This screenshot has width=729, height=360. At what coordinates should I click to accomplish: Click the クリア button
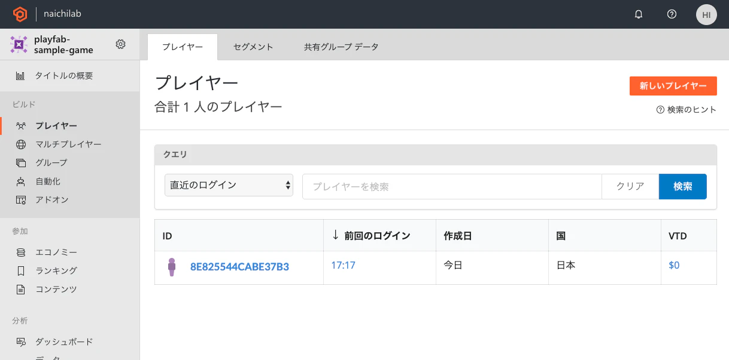(x=630, y=186)
